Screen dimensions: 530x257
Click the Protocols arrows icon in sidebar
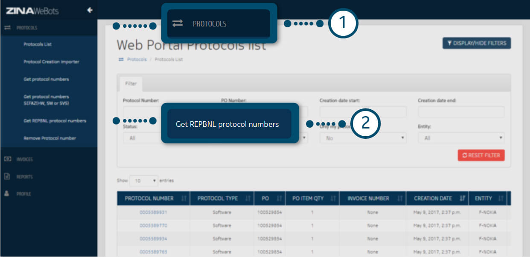(7, 28)
